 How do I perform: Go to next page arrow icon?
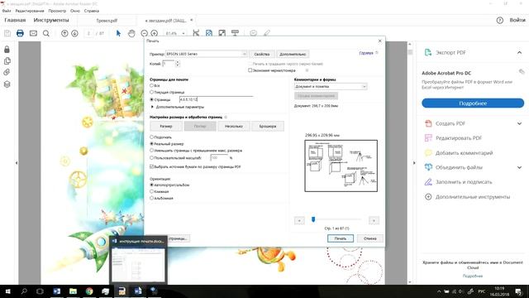tap(74, 33)
